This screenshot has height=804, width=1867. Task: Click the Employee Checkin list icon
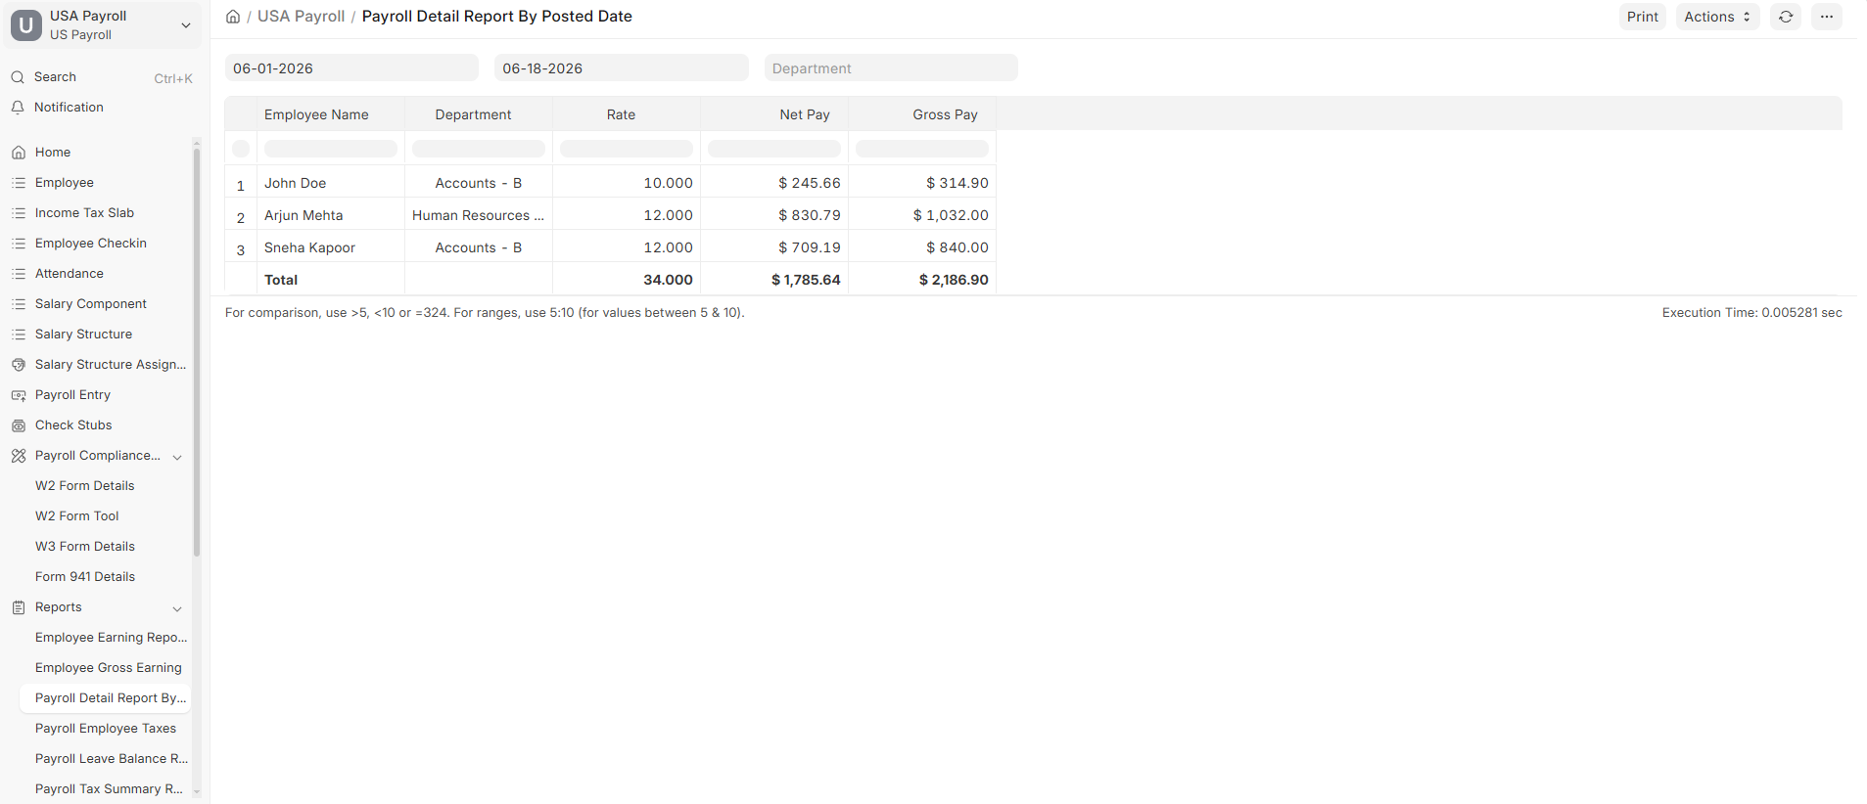click(x=19, y=244)
